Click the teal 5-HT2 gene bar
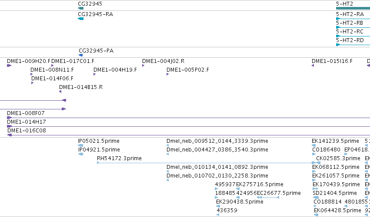370x217 pixels. coord(353,8)
